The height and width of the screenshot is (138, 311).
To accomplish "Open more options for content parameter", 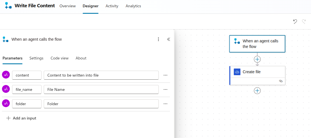I will pyautogui.click(x=165, y=75).
